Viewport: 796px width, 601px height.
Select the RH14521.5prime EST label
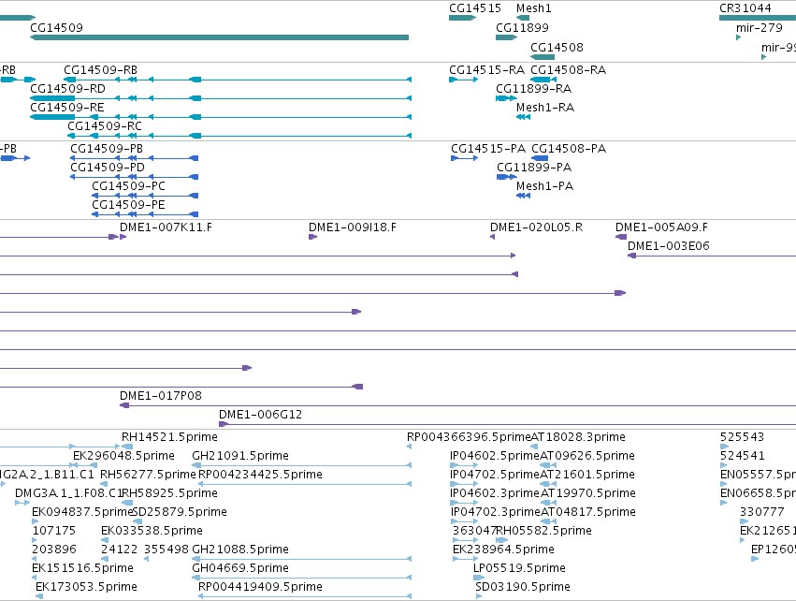[x=169, y=437]
